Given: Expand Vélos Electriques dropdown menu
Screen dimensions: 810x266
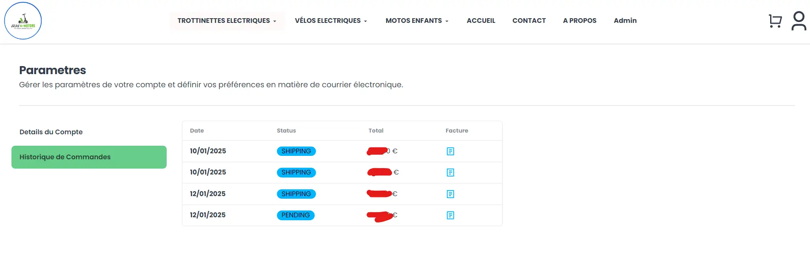Looking at the screenshot, I should click(331, 21).
